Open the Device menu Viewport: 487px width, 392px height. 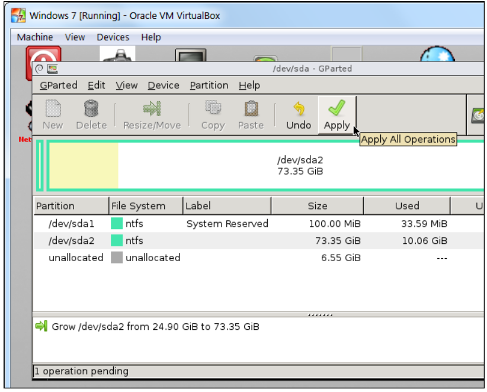[x=164, y=85]
